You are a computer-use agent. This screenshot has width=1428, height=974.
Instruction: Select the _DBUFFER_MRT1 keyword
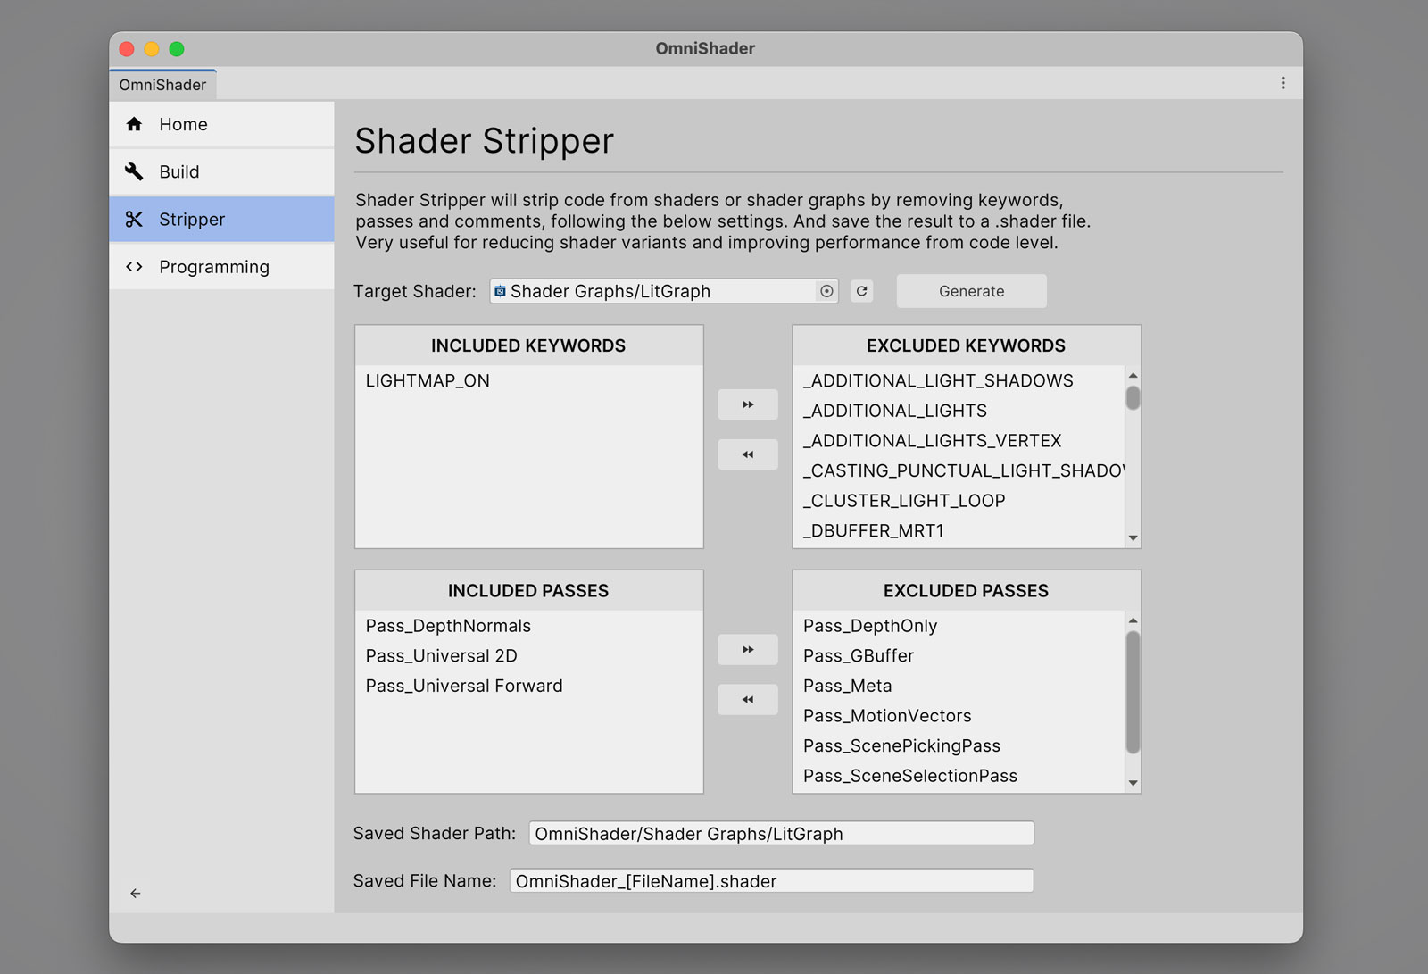click(959, 530)
